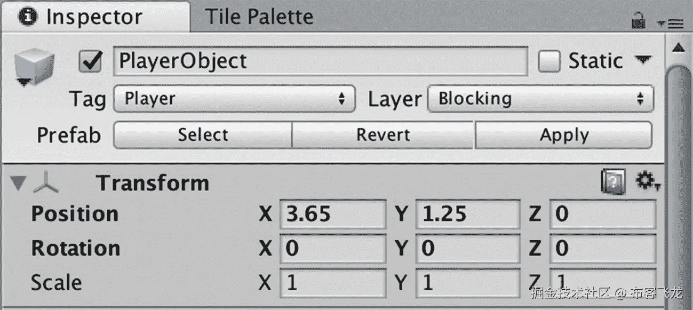
Task: Click the Inspector info icon
Action: (28, 17)
